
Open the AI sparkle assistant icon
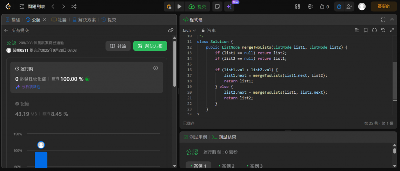(x=229, y=7)
